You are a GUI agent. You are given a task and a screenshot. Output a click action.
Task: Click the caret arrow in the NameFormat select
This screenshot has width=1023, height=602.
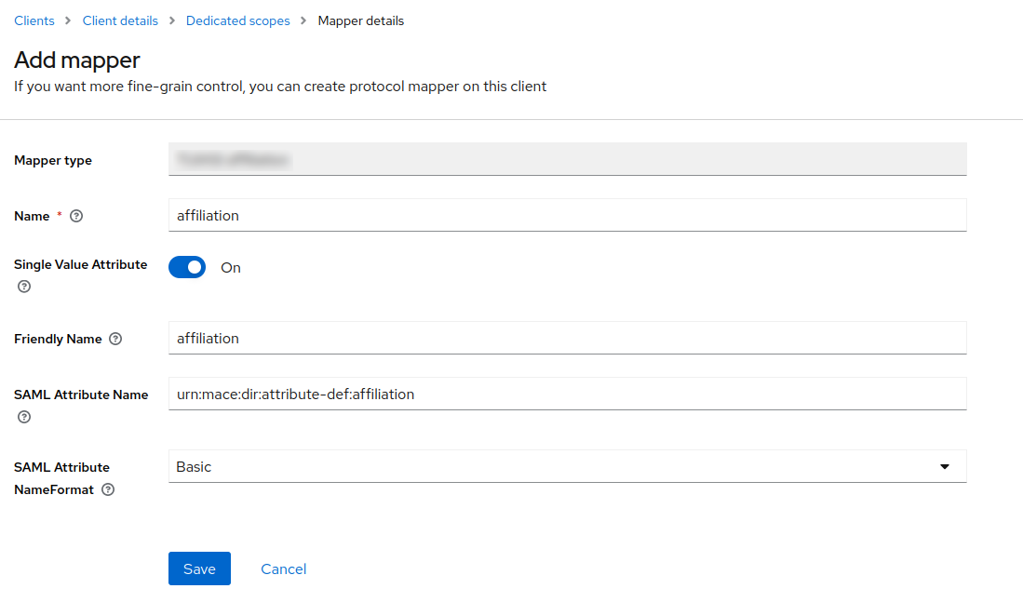(944, 467)
